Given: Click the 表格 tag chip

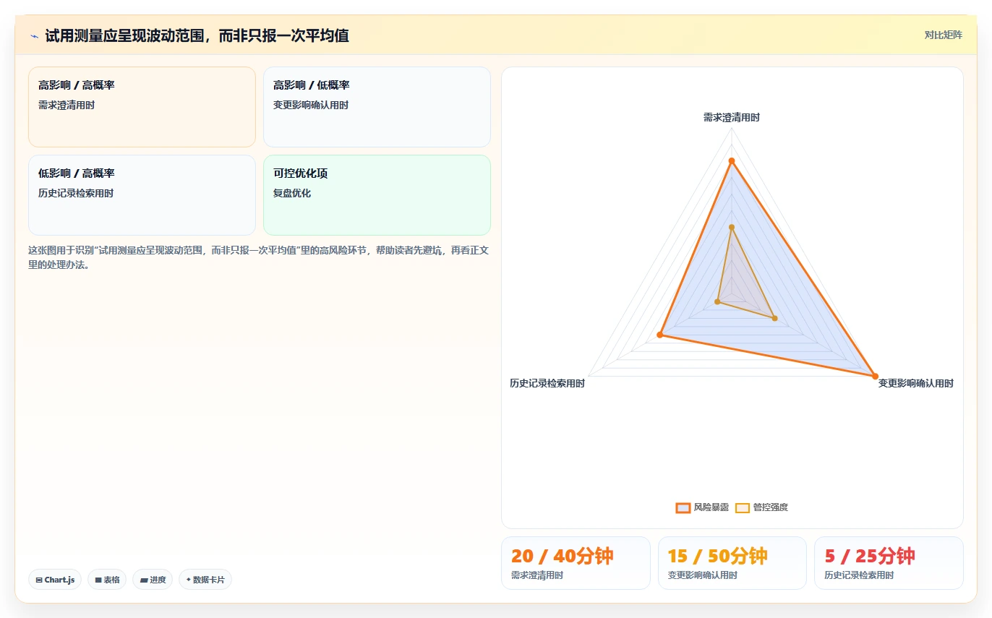Looking at the screenshot, I should click(107, 580).
